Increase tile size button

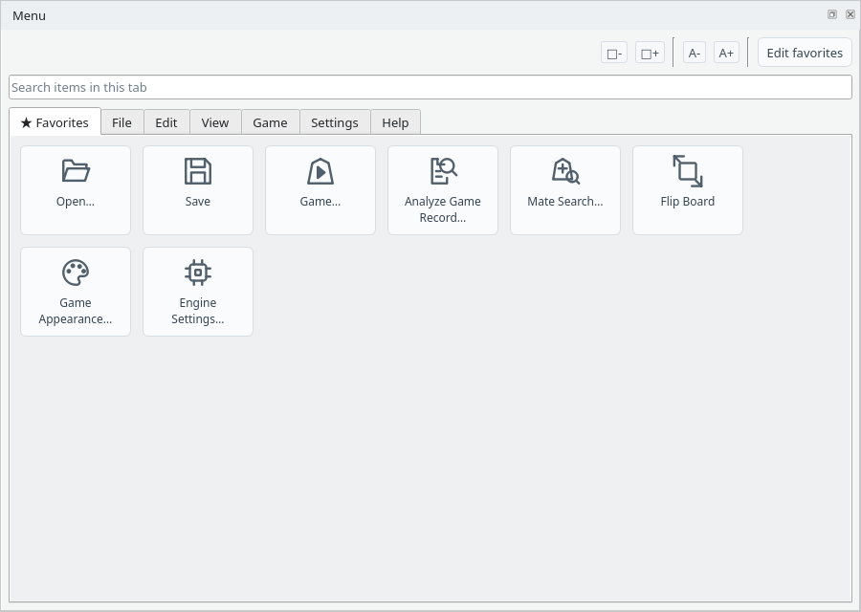(x=651, y=54)
